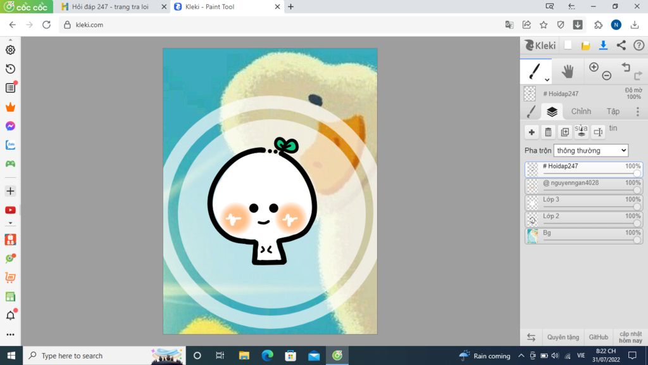Switch to the brush settings tab
The width and height of the screenshot is (648, 365).
coord(531,112)
